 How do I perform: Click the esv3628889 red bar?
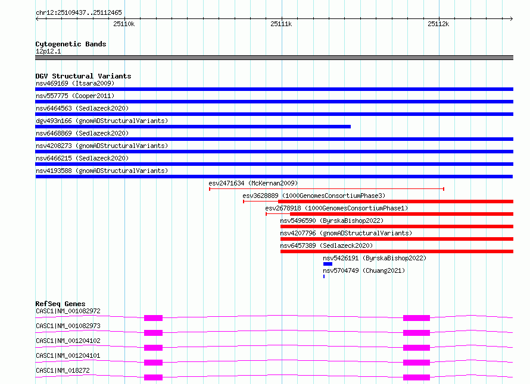[x=395, y=202]
